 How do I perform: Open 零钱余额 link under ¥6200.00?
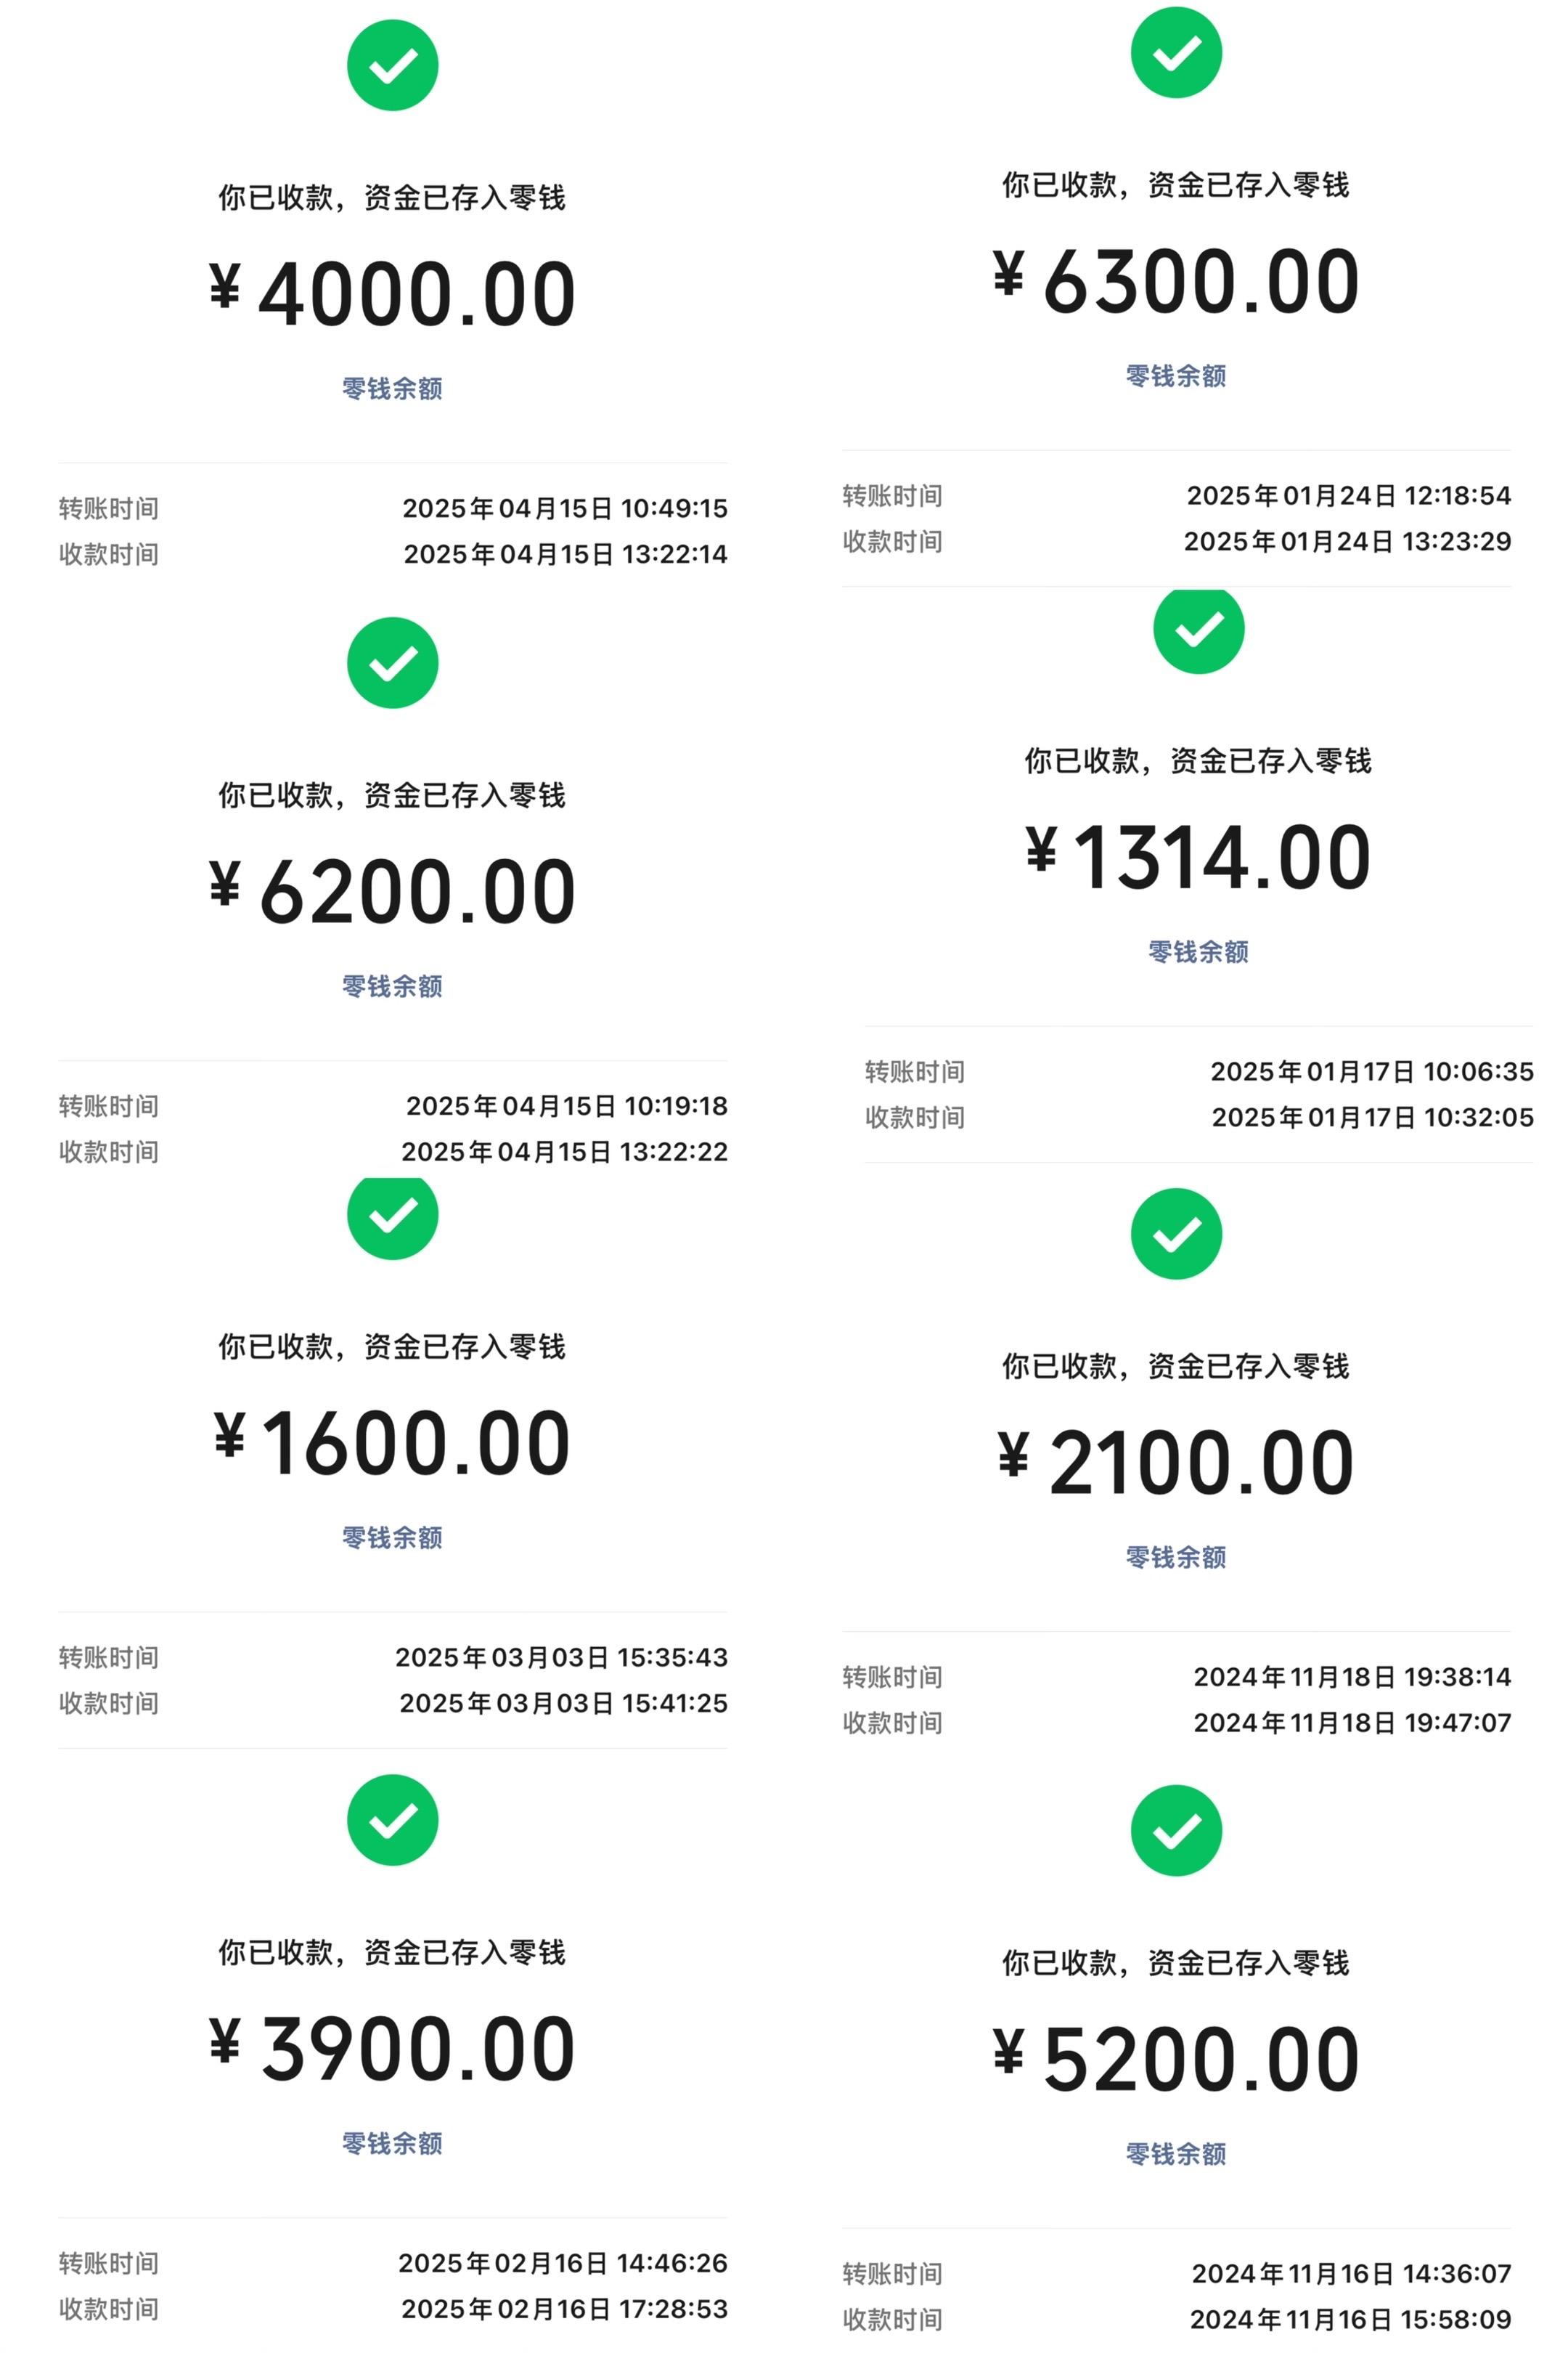pyautogui.click(x=392, y=986)
